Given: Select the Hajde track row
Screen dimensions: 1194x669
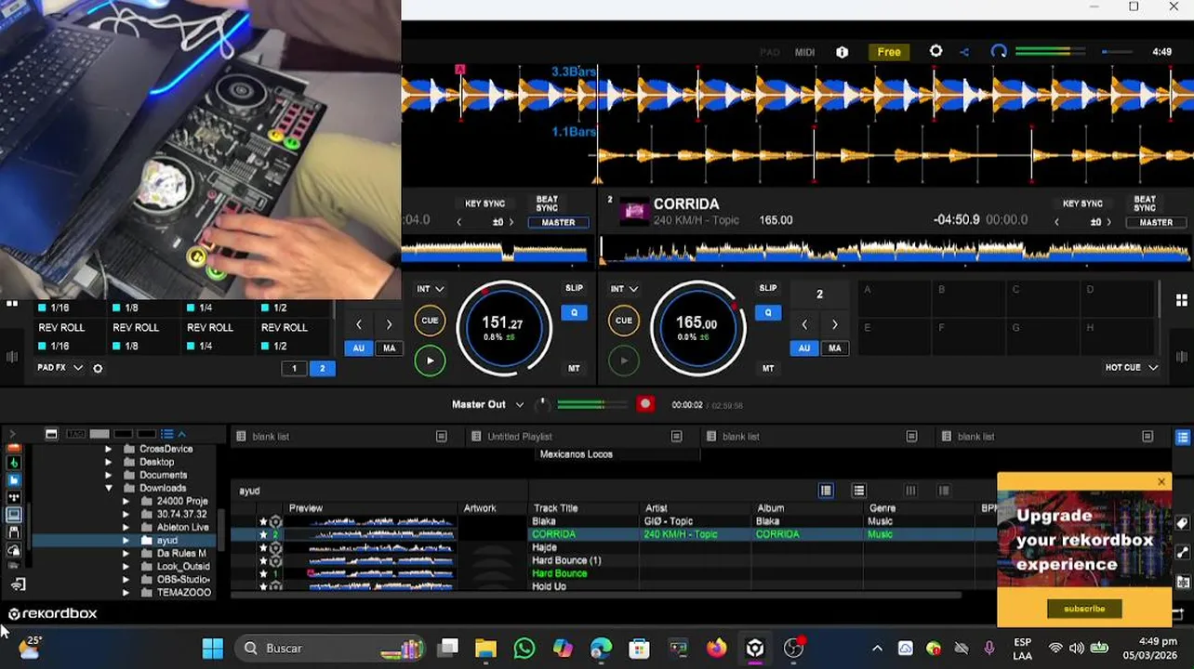Looking at the screenshot, I should point(614,547).
